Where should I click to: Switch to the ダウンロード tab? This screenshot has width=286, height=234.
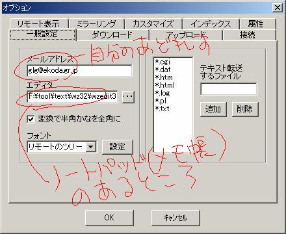coord(112,35)
